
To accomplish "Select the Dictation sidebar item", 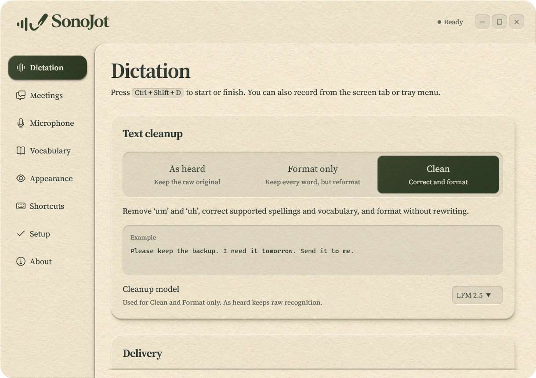I will 47,68.
